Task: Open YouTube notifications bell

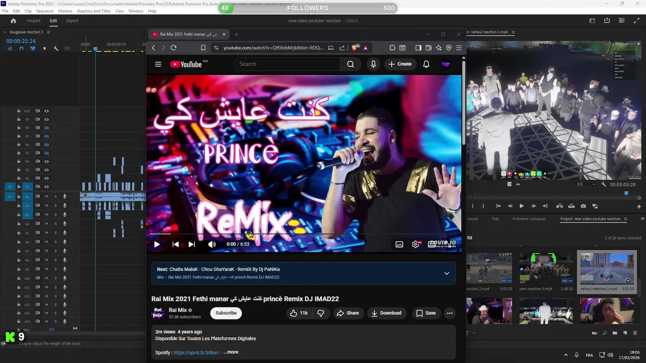Action: tap(426, 64)
